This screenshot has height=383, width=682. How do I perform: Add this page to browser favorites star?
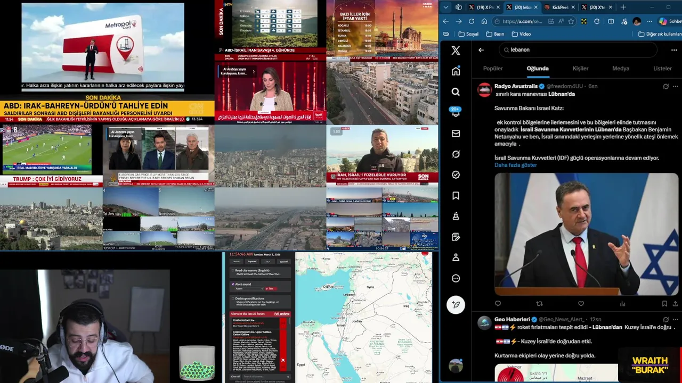click(571, 21)
